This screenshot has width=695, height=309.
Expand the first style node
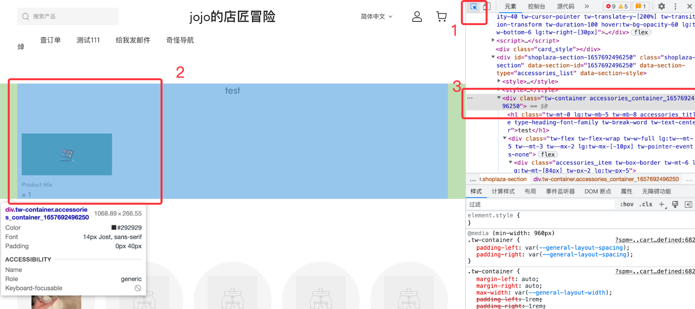pyautogui.click(x=499, y=81)
